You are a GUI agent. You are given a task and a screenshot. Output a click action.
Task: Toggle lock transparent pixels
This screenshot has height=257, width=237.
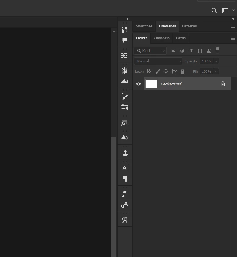(149, 71)
